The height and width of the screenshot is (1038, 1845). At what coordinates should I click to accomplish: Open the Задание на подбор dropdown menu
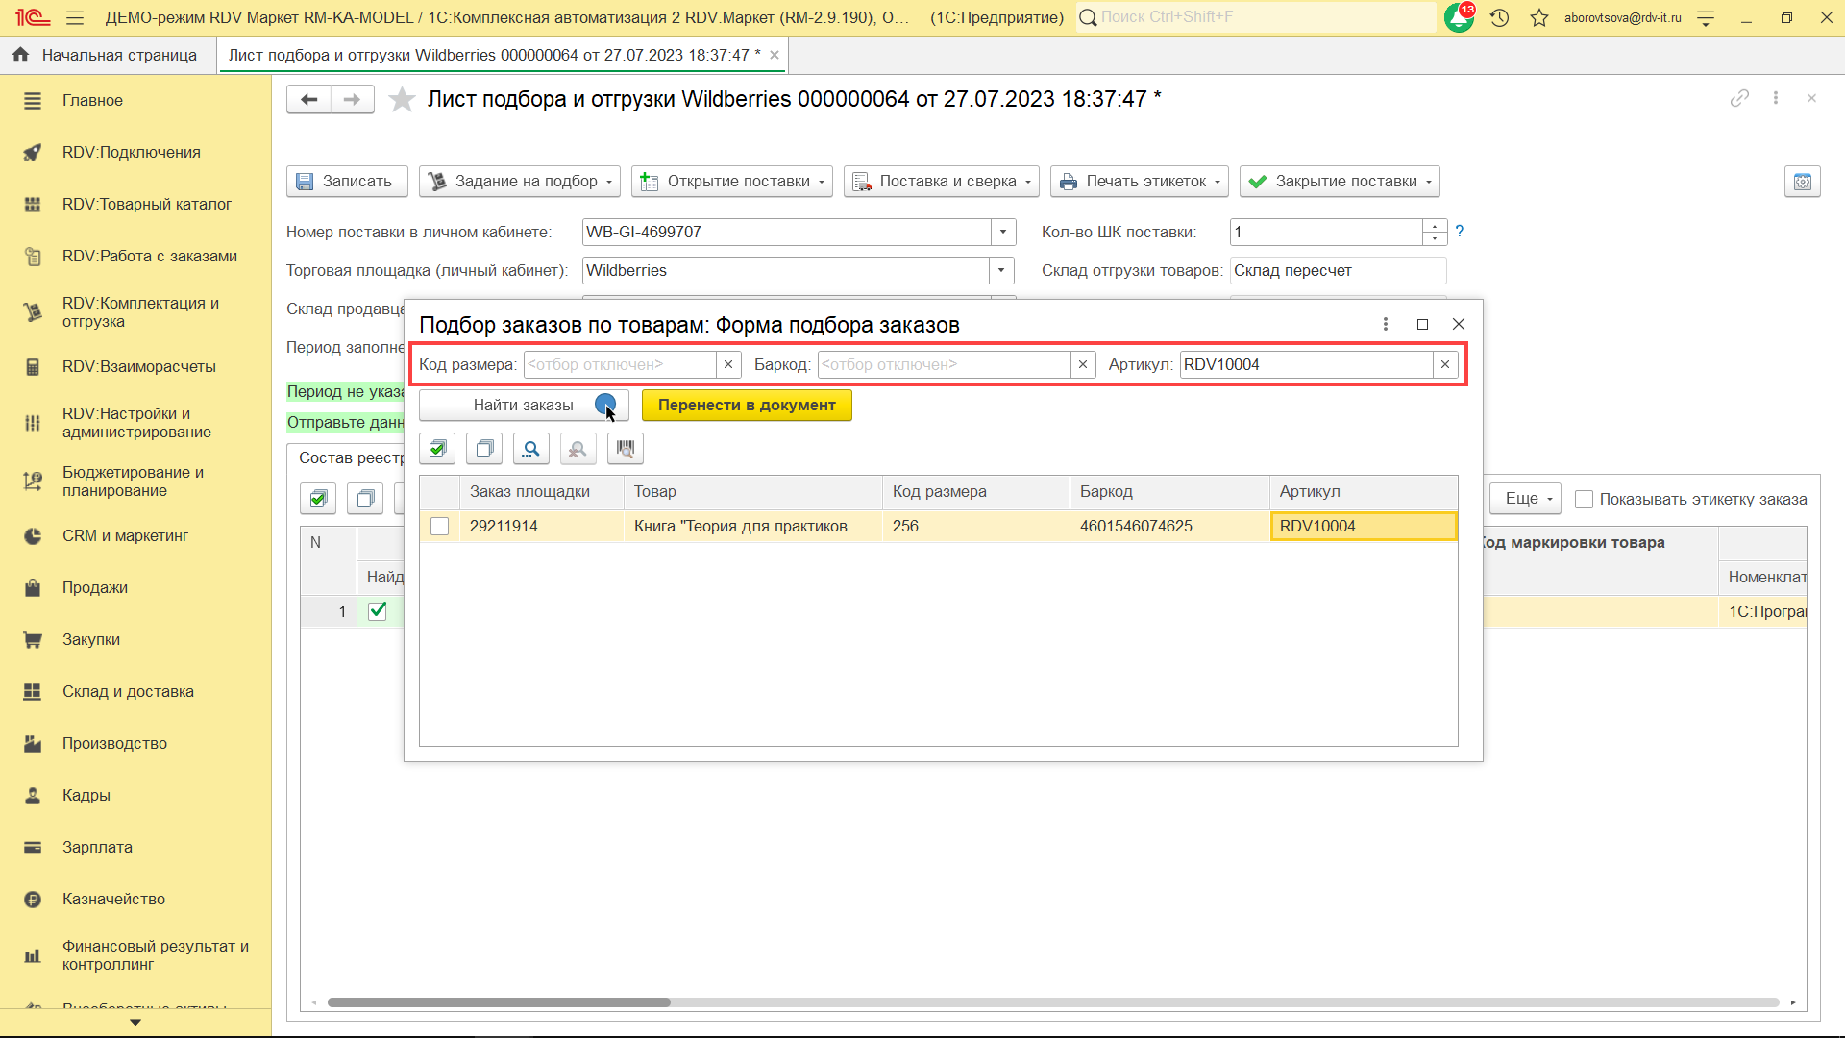(520, 182)
